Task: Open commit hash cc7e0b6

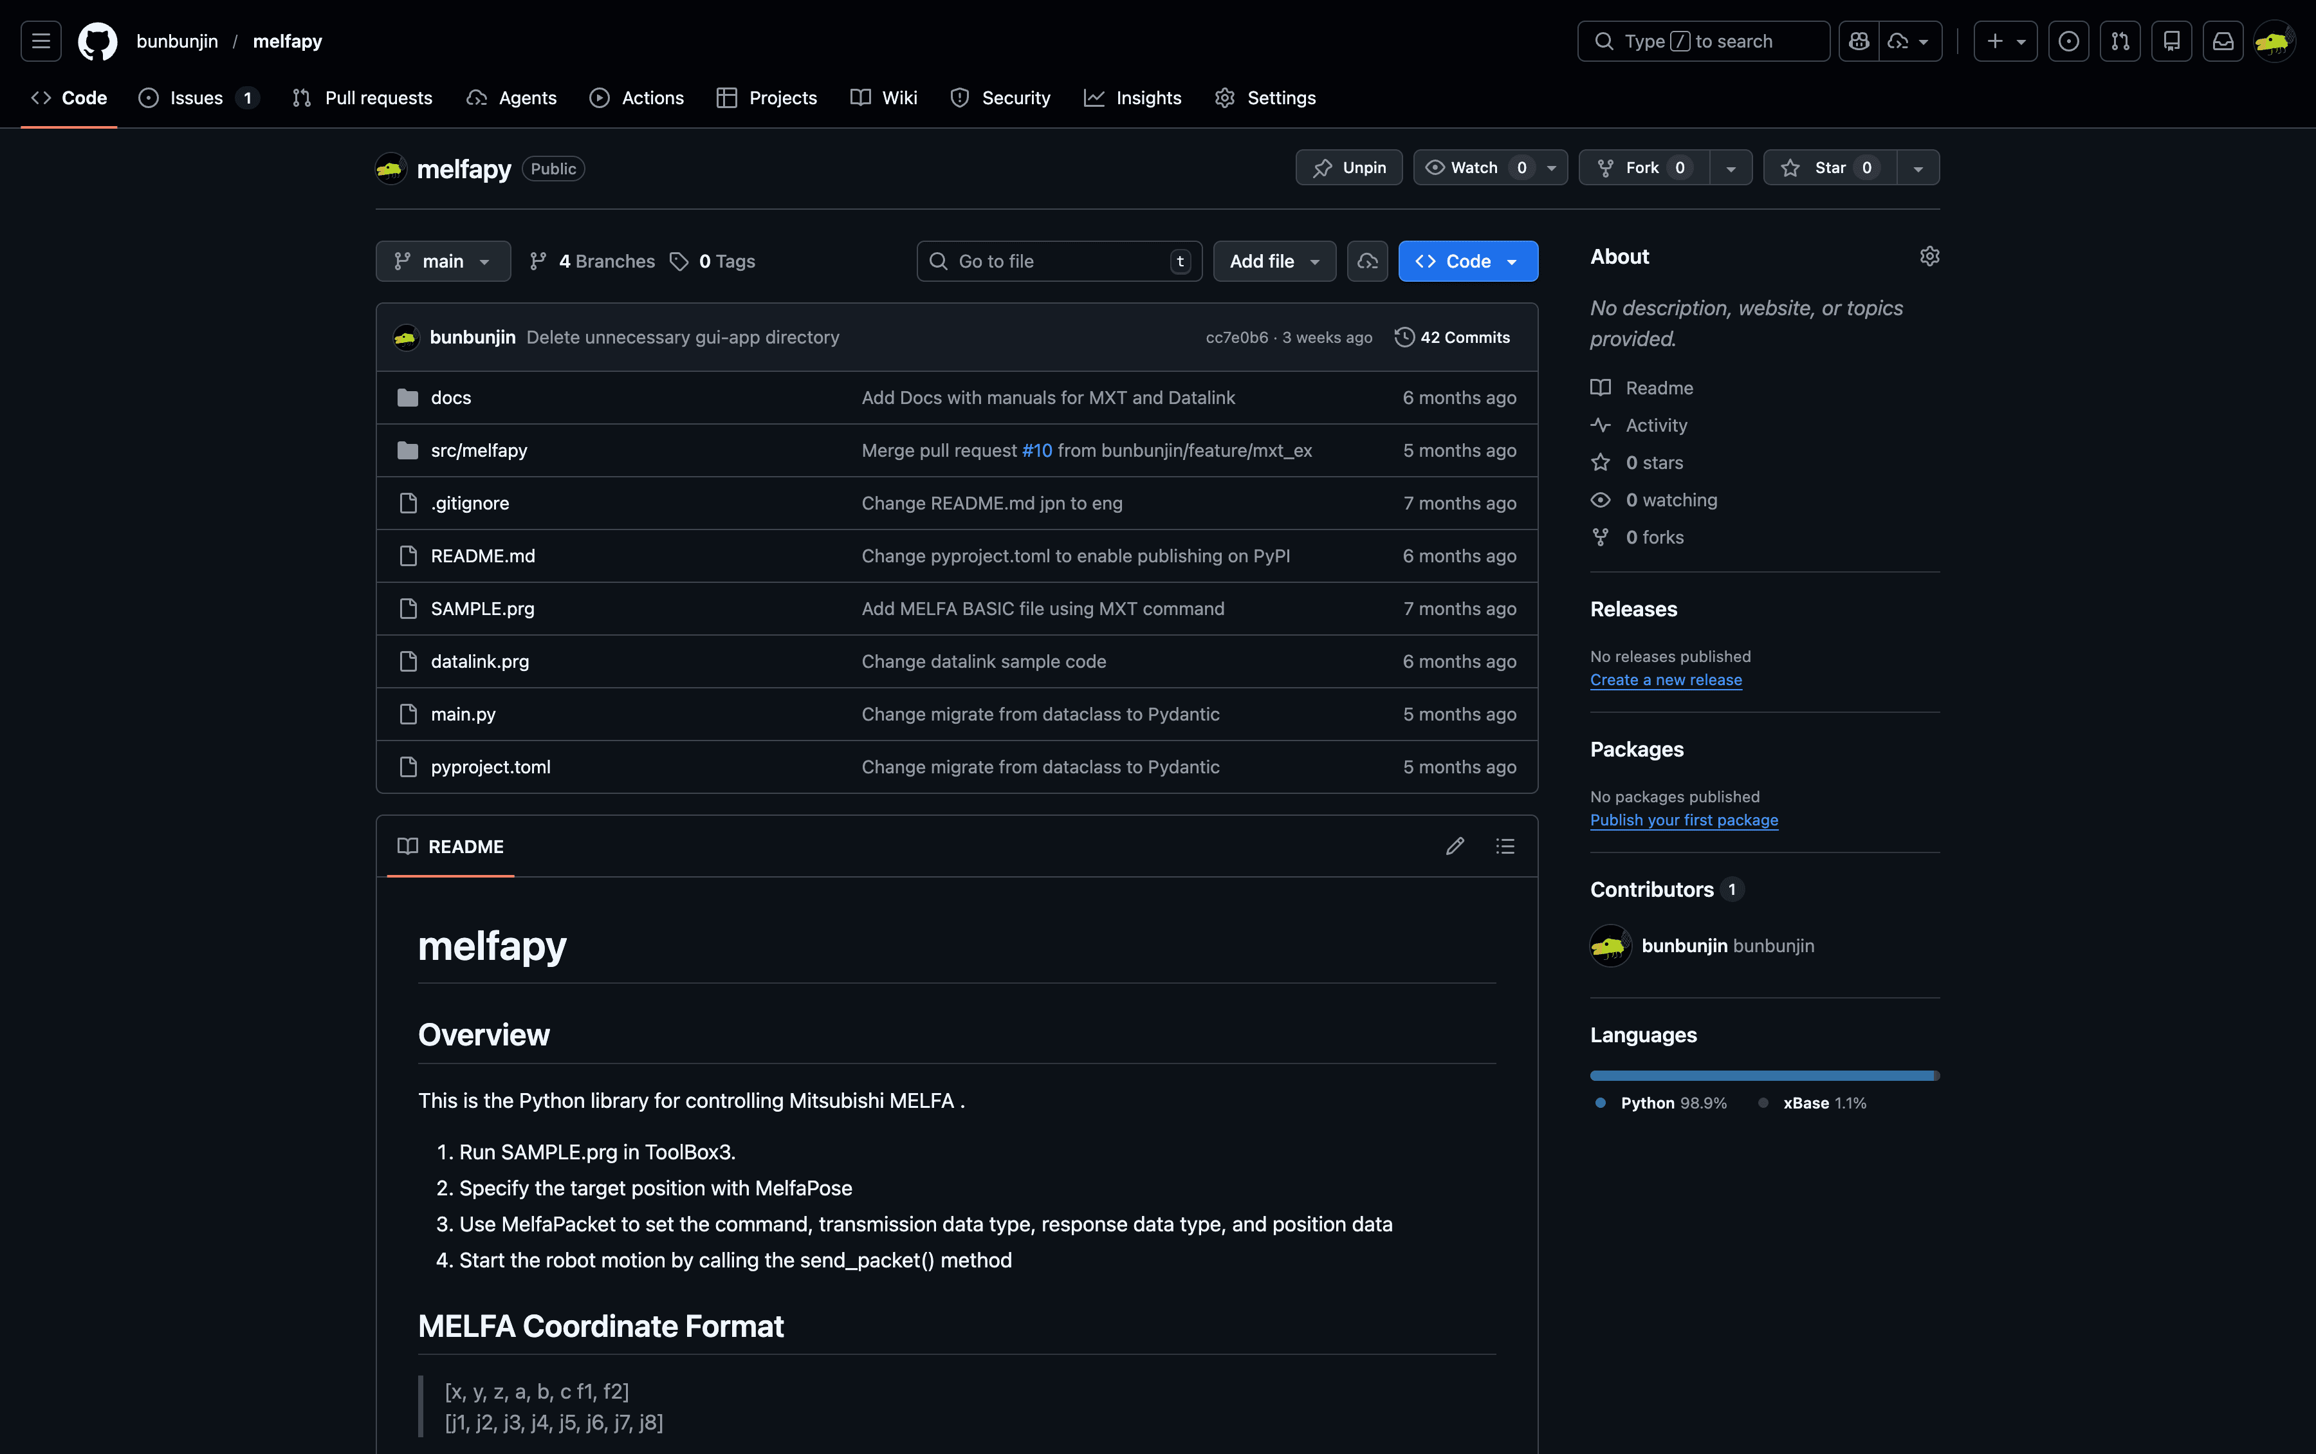Action: coord(1236,338)
